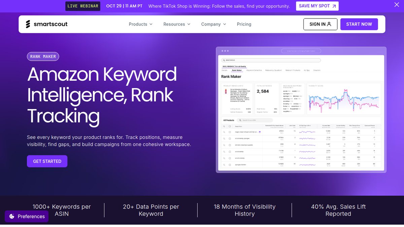Viewport: 404px width, 227px height.
Task: Click the "Amazon Keyword Intelligence, Rank Tracking" headline
Action: tap(102, 95)
